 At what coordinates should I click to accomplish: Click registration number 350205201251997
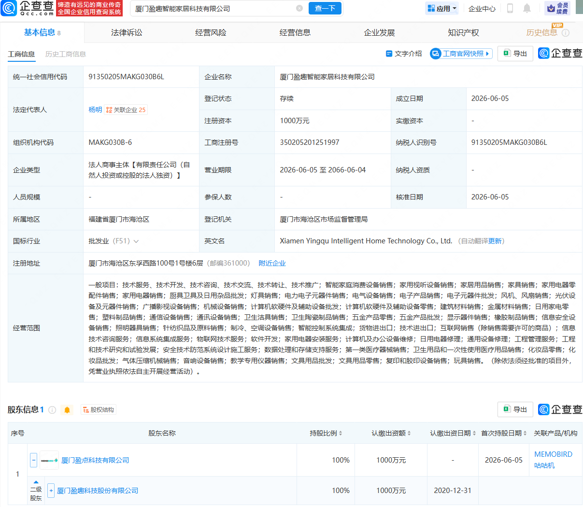(x=310, y=142)
